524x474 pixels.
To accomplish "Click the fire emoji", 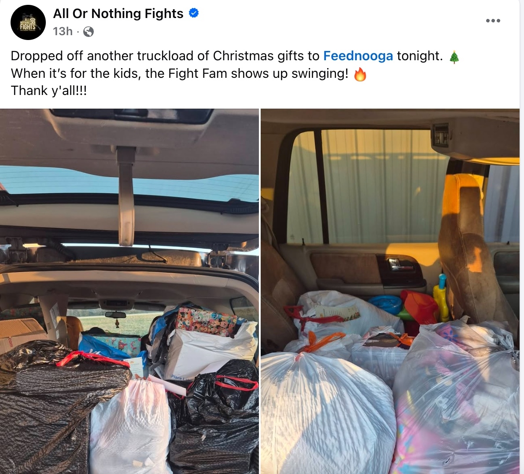I will [360, 74].
